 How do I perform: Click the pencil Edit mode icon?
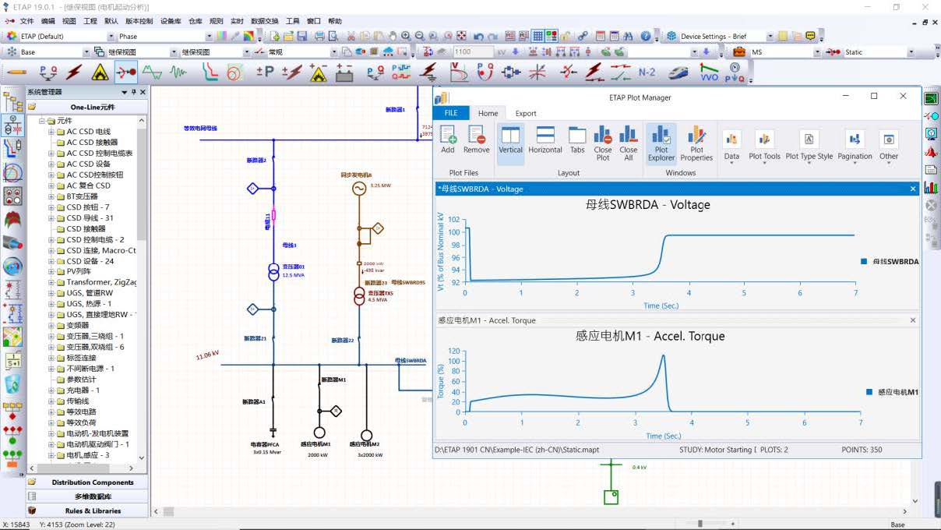point(16,72)
